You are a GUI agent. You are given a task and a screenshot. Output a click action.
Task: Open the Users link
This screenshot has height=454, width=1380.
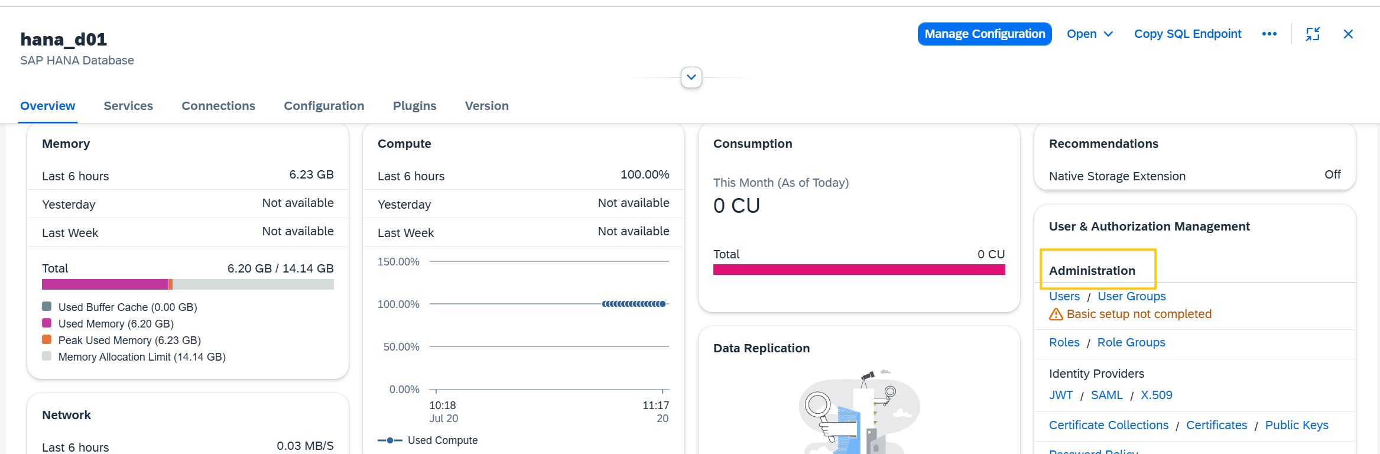point(1064,296)
